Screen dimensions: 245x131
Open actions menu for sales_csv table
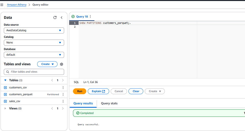click(x=63, y=101)
